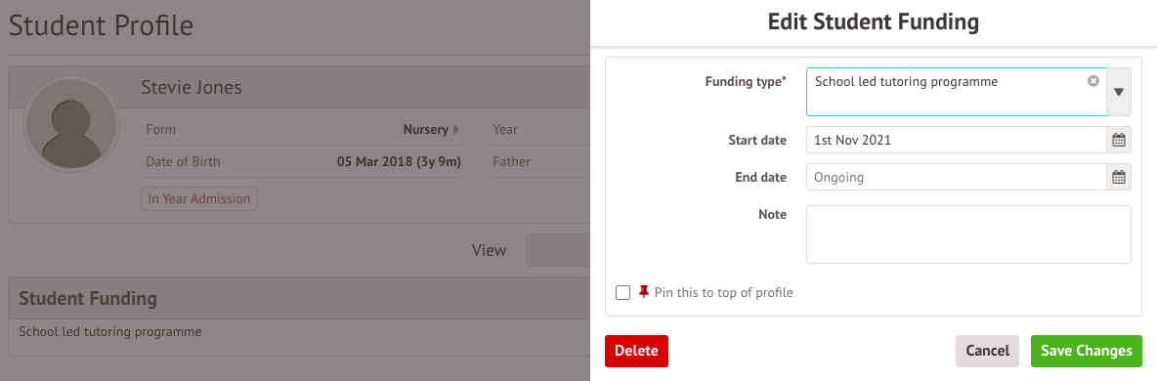Select the In Year Admission tag
The width and height of the screenshot is (1157, 381).
click(199, 198)
